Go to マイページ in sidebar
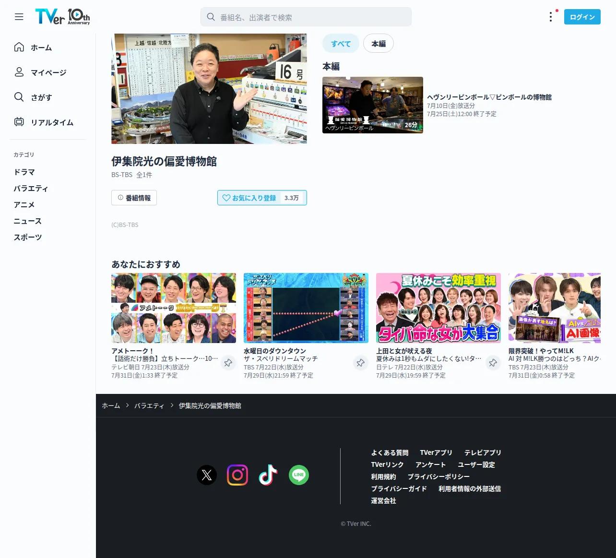Viewport: 616px width, 558px height. tap(48, 72)
